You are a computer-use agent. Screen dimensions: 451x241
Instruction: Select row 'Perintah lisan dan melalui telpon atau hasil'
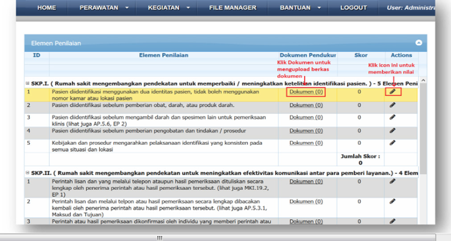coord(221,208)
